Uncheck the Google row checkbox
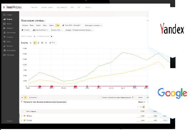193x130 pixels. (x=24, y=120)
